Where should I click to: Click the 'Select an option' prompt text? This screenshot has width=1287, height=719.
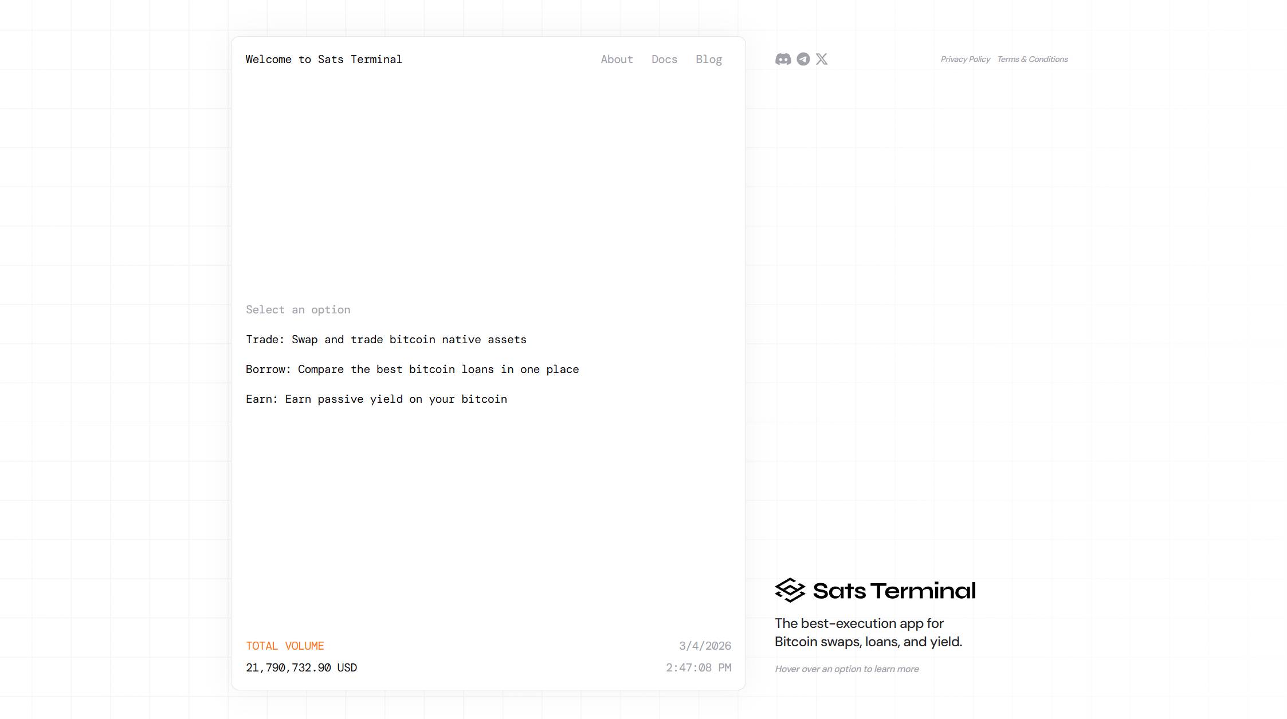point(298,309)
